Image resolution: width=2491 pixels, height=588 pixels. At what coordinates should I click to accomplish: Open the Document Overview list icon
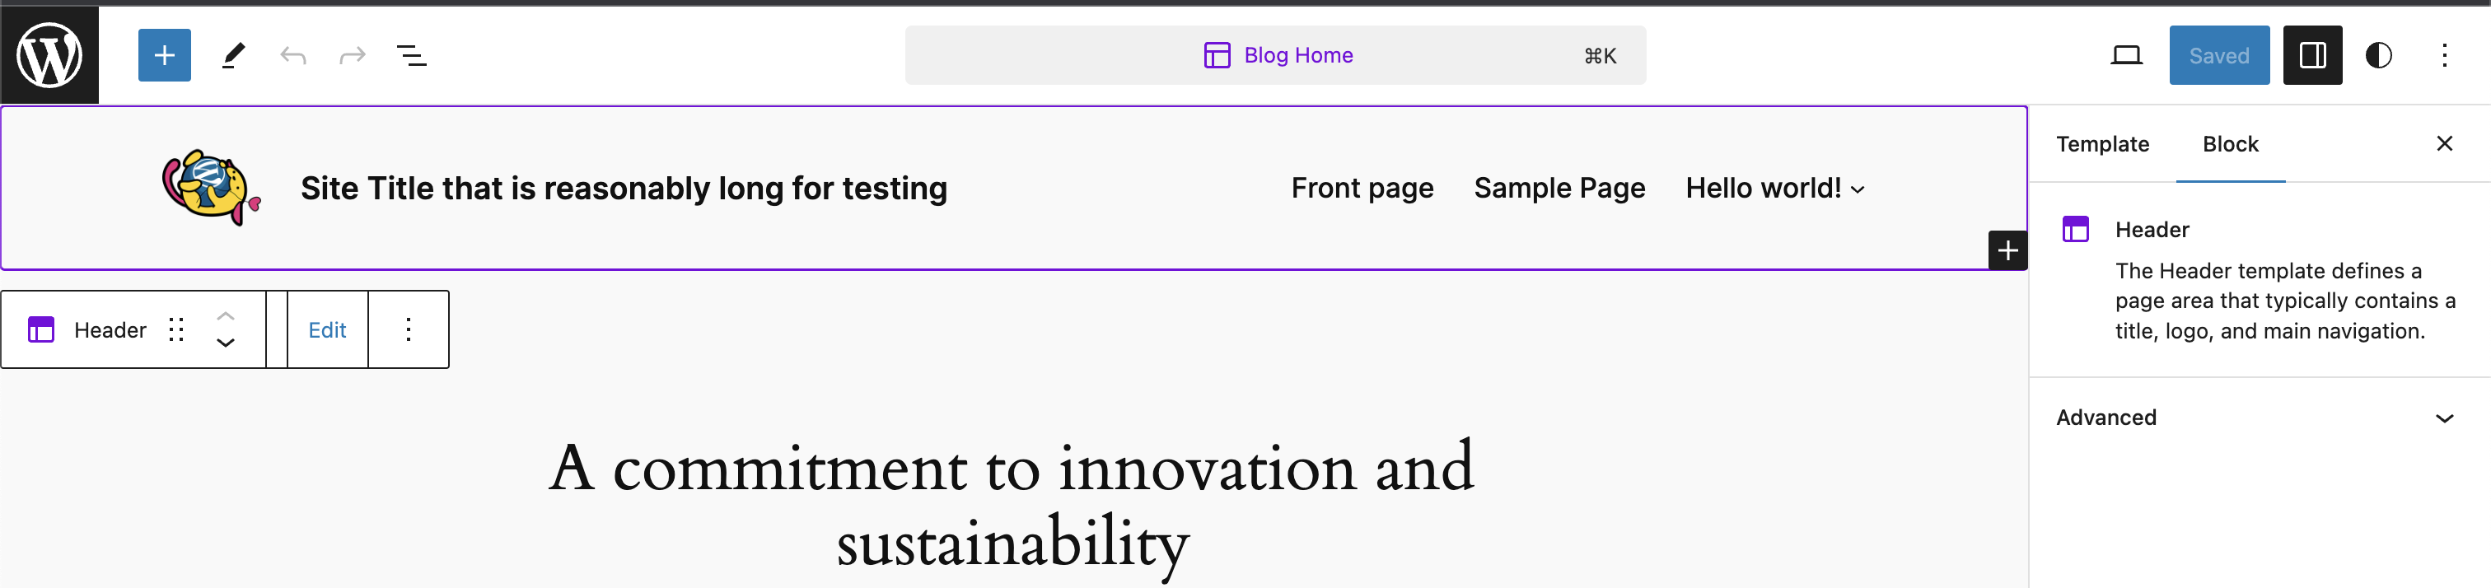(x=412, y=55)
